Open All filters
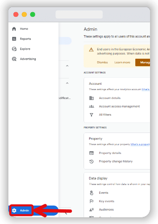The height and width of the screenshot is (224, 158). (x=105, y=115)
